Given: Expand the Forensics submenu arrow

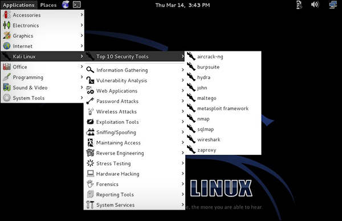Looking at the screenshot, I should tap(182, 184).
